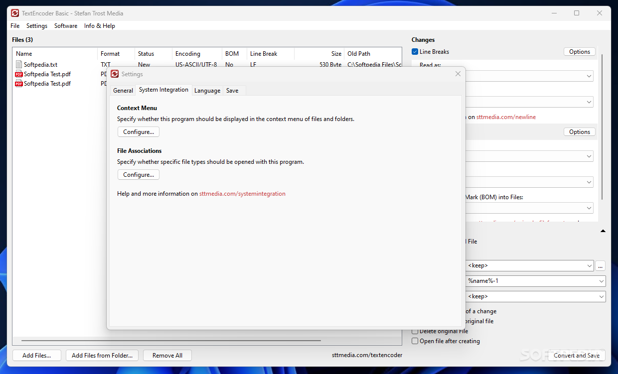Click the 530 Byte size cell
This screenshot has width=618, height=374.
coord(330,64)
